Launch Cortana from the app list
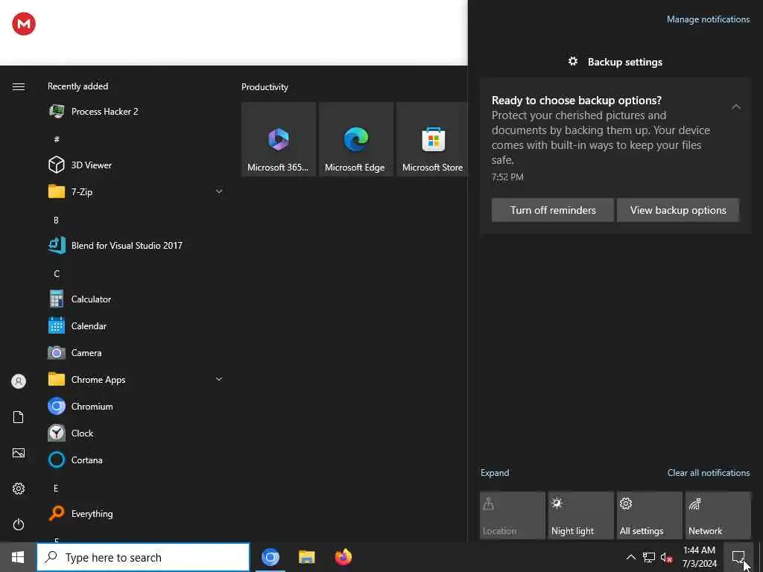The image size is (763, 572). (136, 460)
